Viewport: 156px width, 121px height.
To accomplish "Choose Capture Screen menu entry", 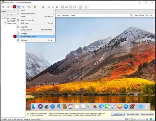I will 36,30.
